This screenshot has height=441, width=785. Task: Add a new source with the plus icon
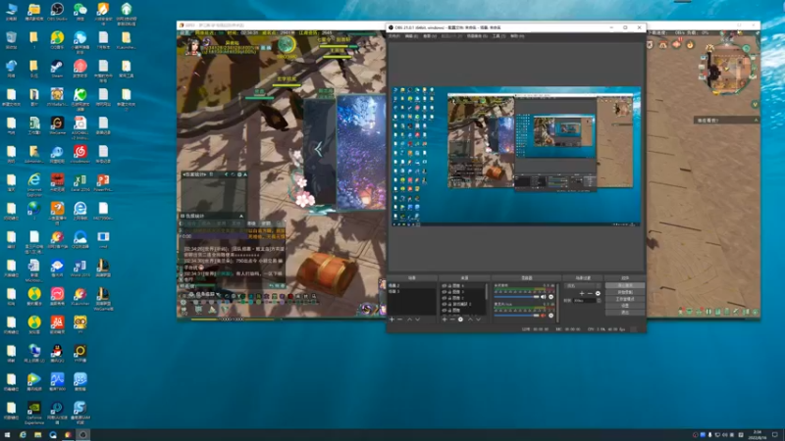click(x=445, y=319)
